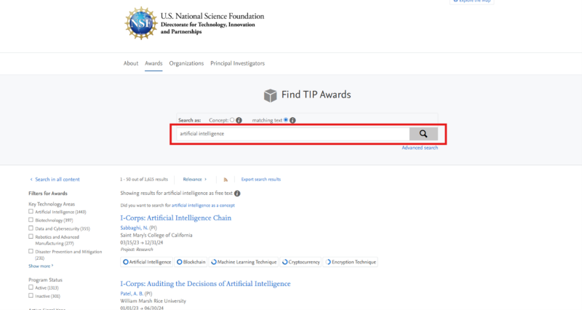The width and height of the screenshot is (582, 310).
Task: Click William Marsh Rice University text
Action: coord(154,301)
